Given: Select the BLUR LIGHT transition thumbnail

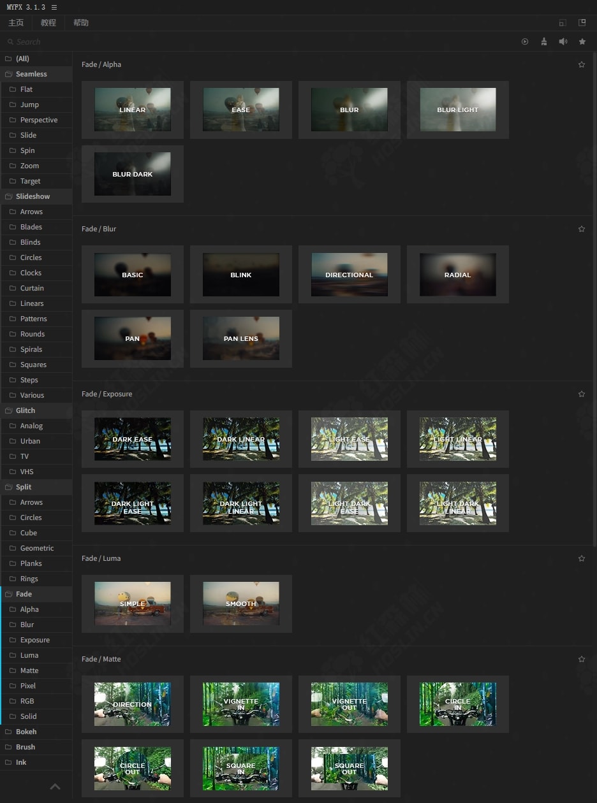Looking at the screenshot, I should [457, 110].
